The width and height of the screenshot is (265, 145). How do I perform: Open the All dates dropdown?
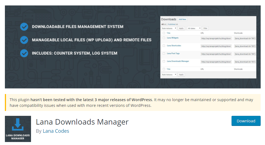click(x=194, y=28)
